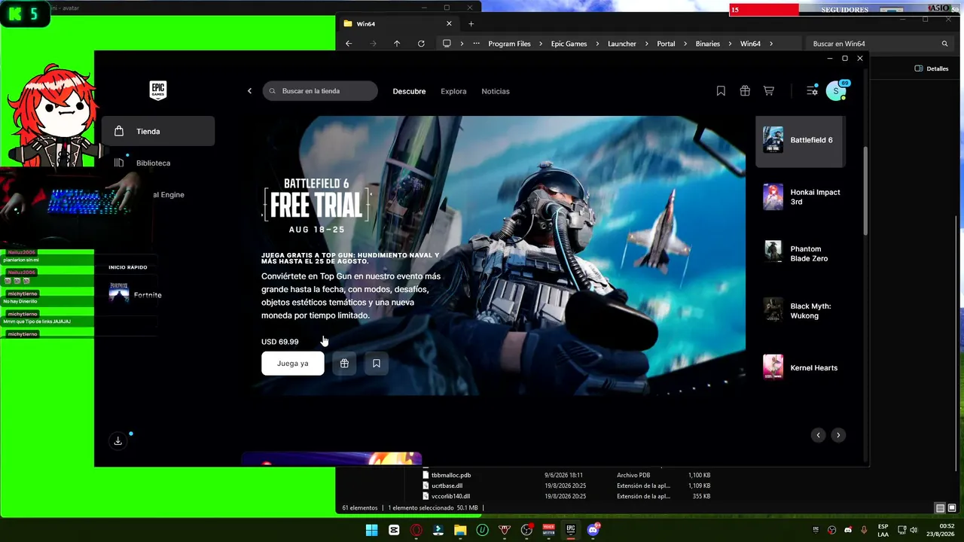Navigate to Epic Games breadcrumb
Viewport: 964px width, 542px height.
tap(569, 44)
